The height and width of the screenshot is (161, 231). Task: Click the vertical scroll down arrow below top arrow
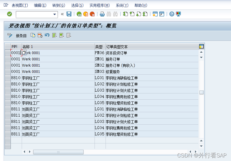[x=201, y=57]
